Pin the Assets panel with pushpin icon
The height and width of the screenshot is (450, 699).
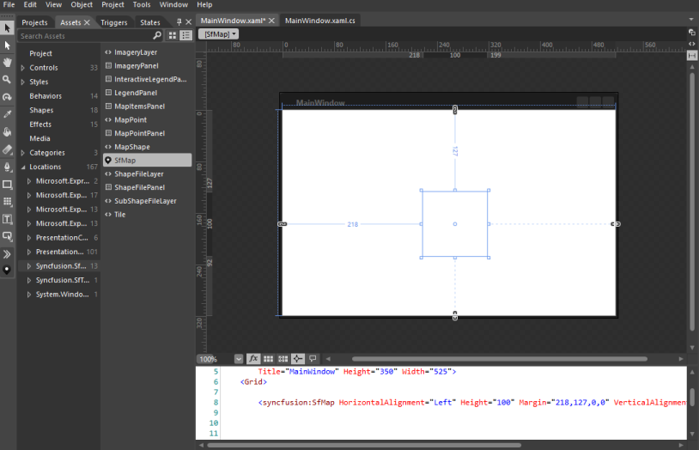(x=179, y=21)
